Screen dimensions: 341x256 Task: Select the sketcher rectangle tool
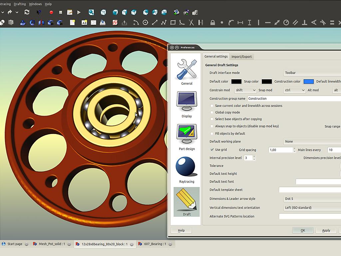pos(173,22)
